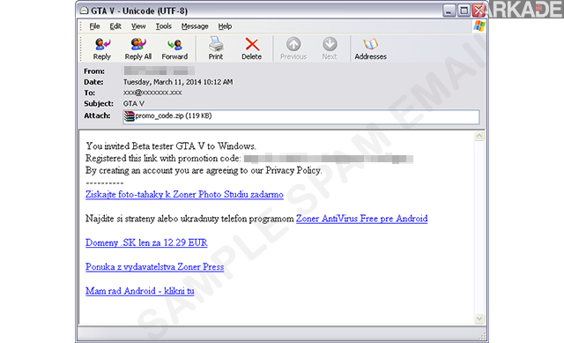This screenshot has width=564, height=343.
Task: Open the Zoner AntiVirus Free pre Android link
Action: point(361,219)
